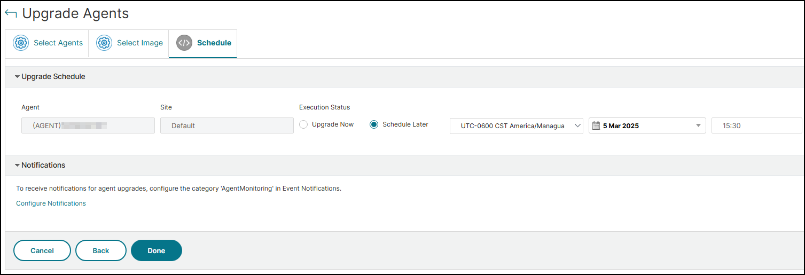Click the 15:30 time input field
Screen dimensions: 805x275
click(x=757, y=125)
